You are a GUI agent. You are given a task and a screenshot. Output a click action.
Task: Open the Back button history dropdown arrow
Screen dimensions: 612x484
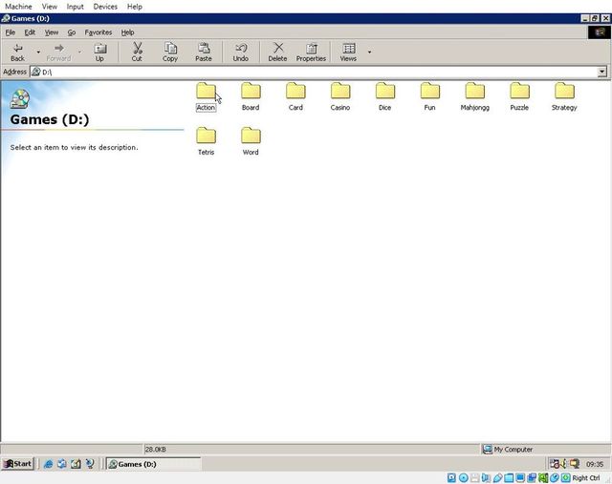point(38,52)
